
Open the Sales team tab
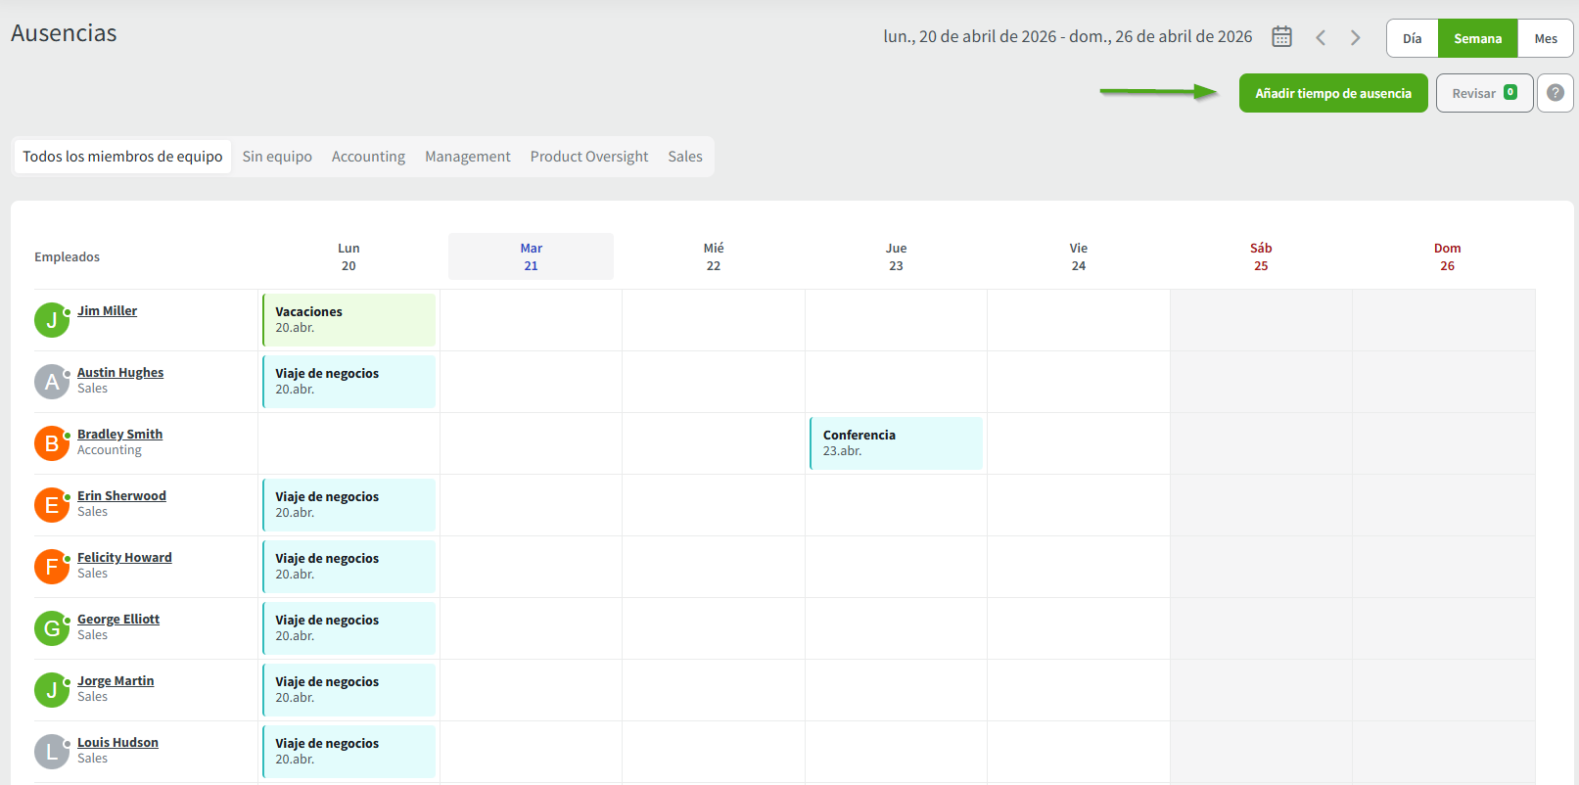coord(685,157)
